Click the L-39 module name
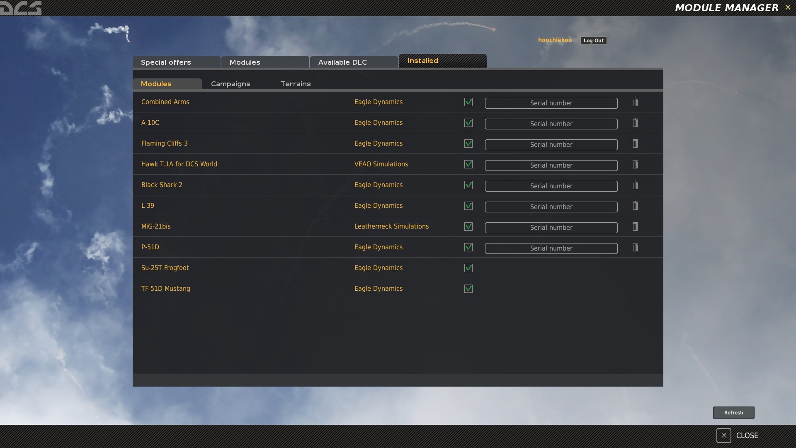The height and width of the screenshot is (448, 796). pyautogui.click(x=148, y=206)
